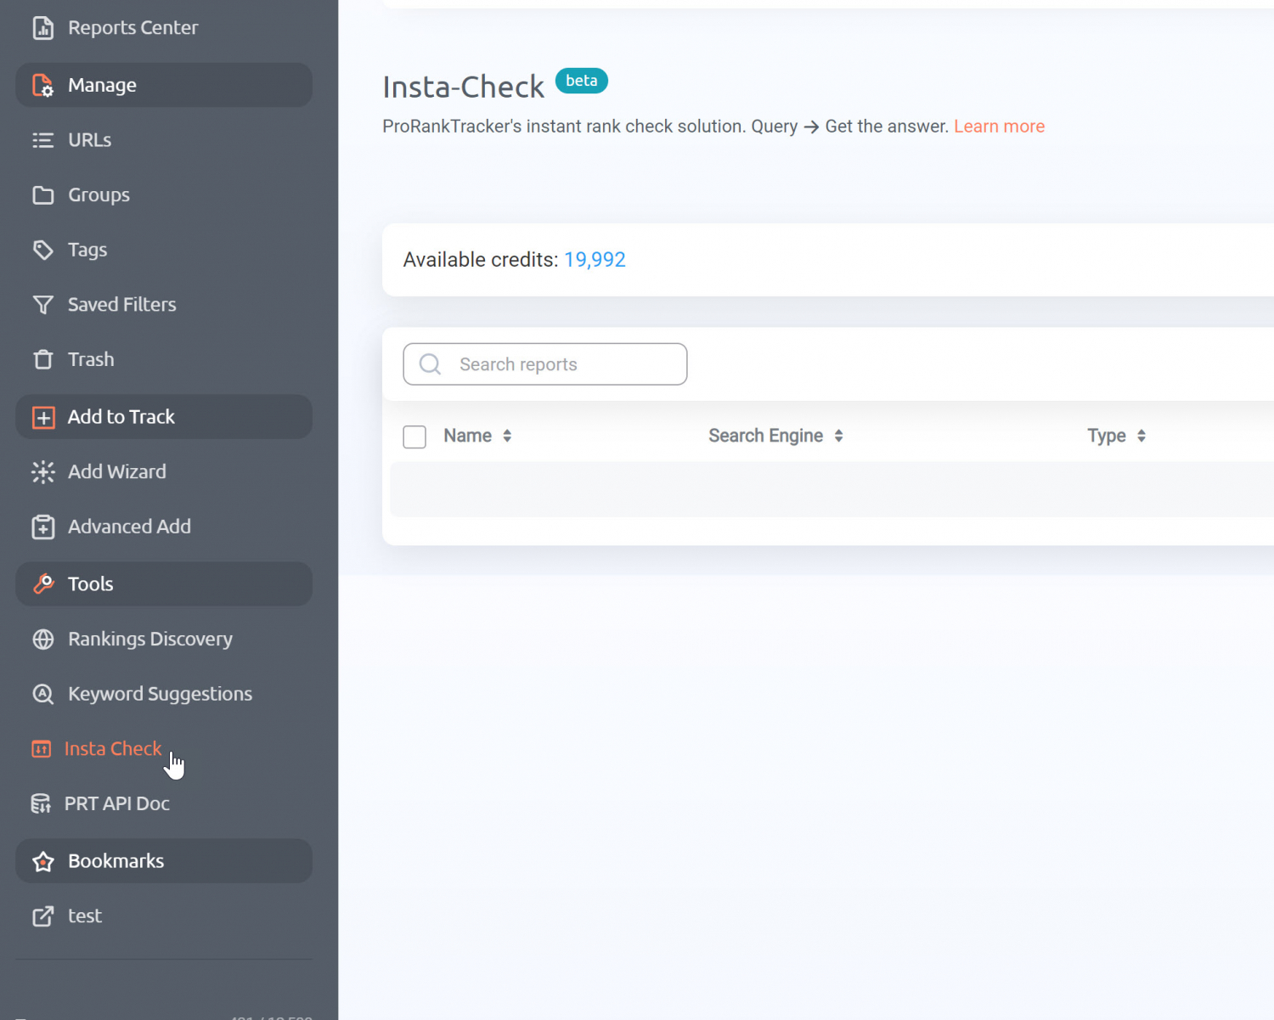Click the Trash bin icon
Screen dimensions: 1274x1020
click(42, 359)
